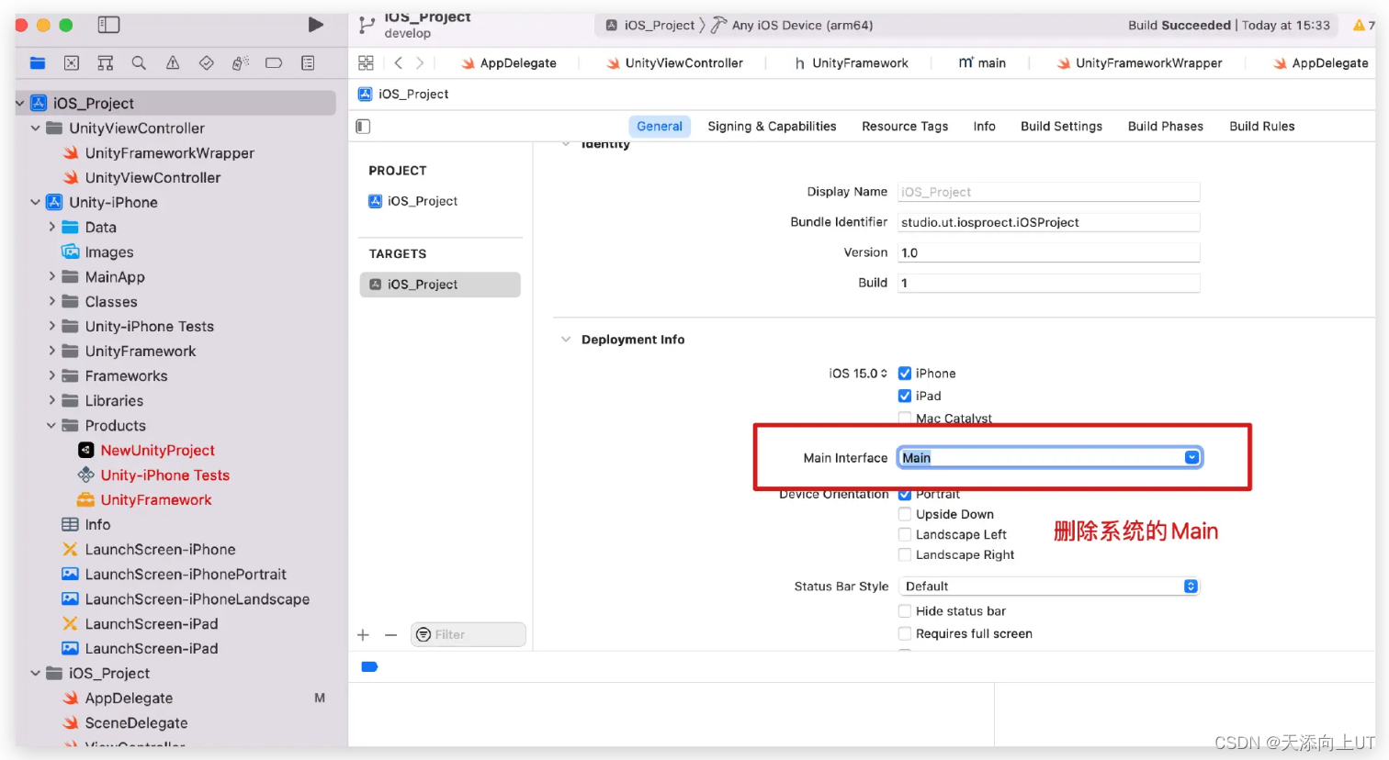Check Requires full screen

[905, 633]
